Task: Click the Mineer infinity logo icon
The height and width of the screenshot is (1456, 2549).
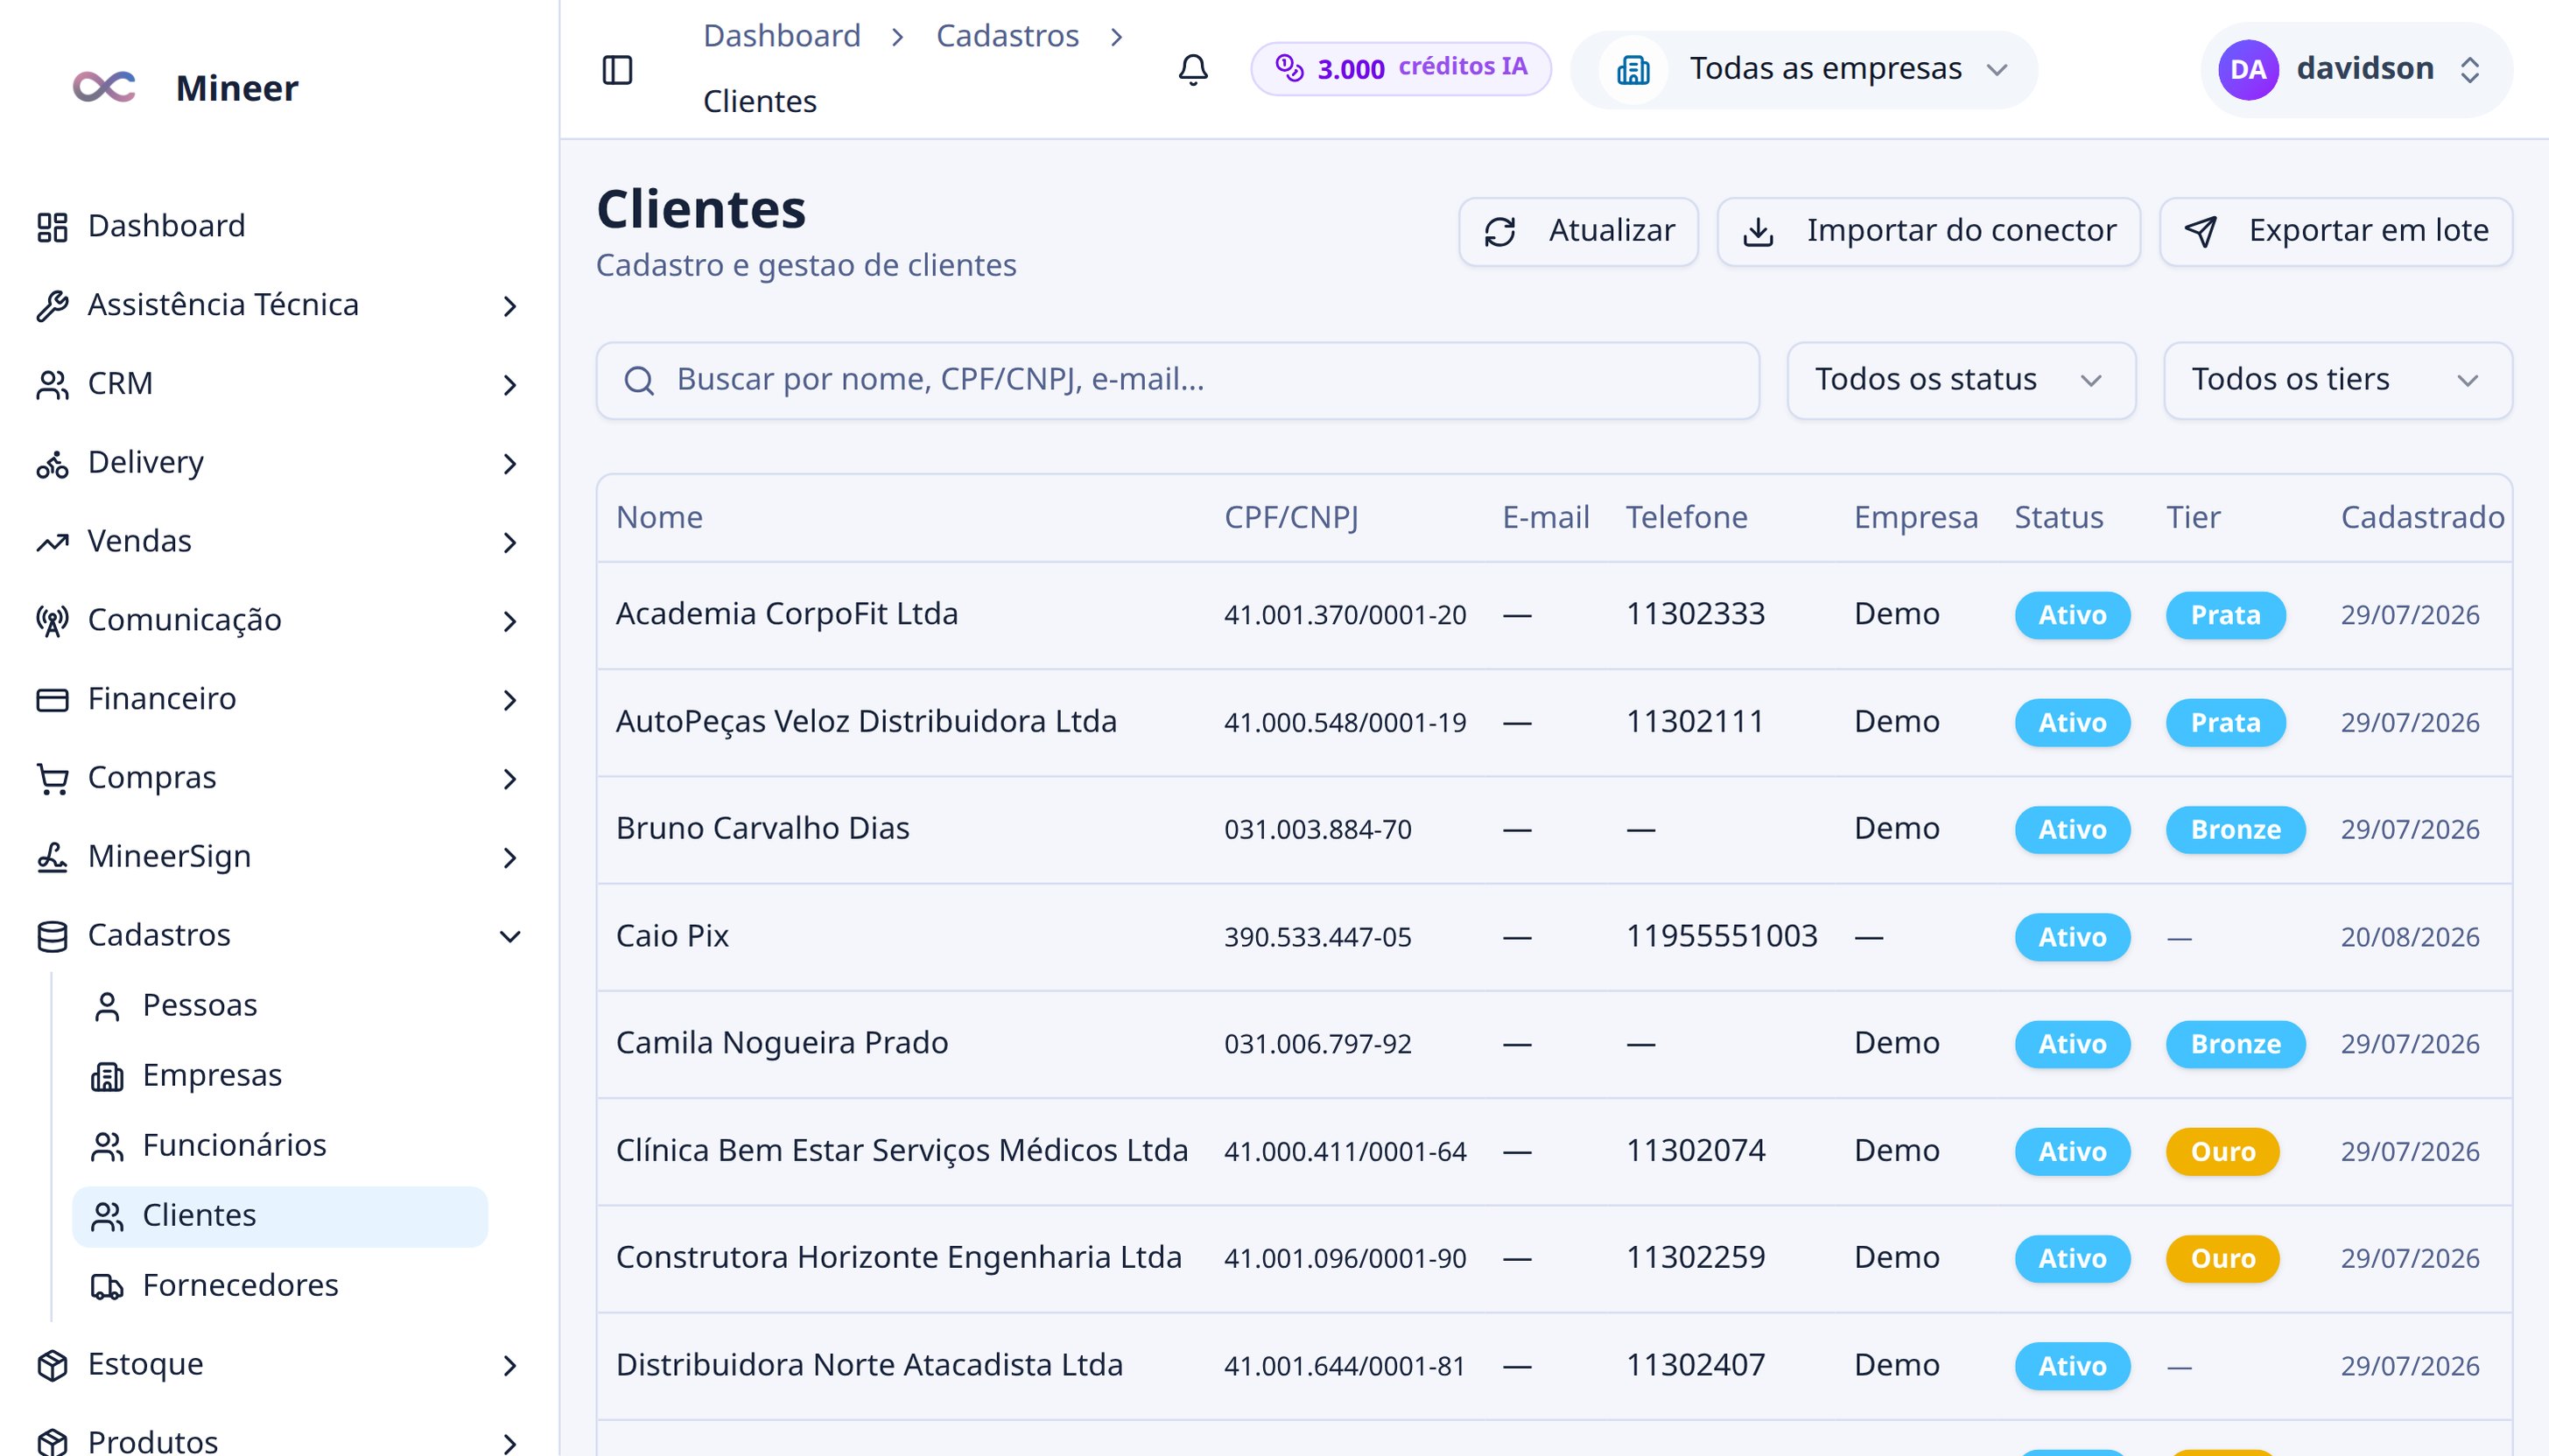Action: 104,87
